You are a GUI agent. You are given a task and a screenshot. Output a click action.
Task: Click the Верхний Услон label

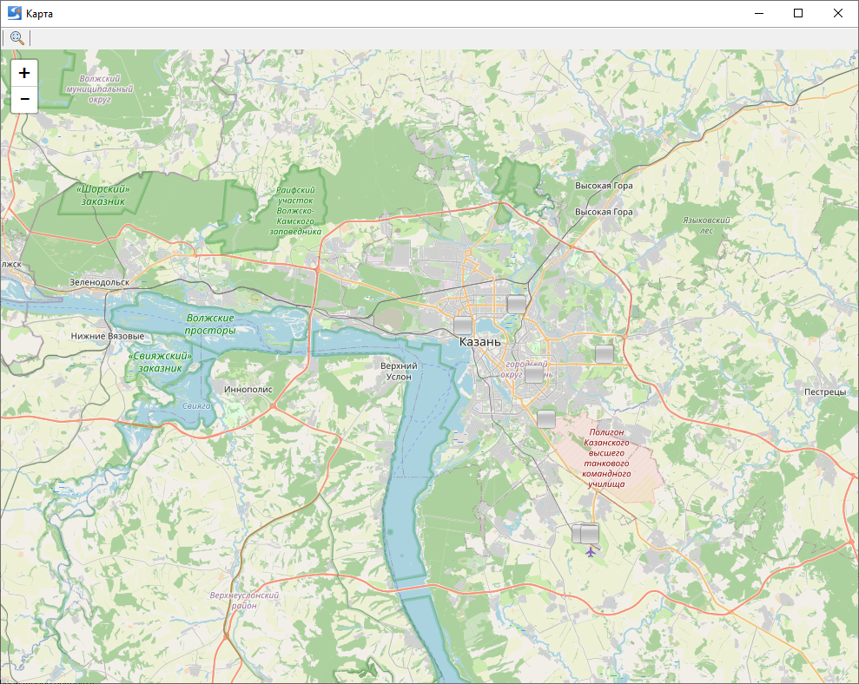point(399,371)
